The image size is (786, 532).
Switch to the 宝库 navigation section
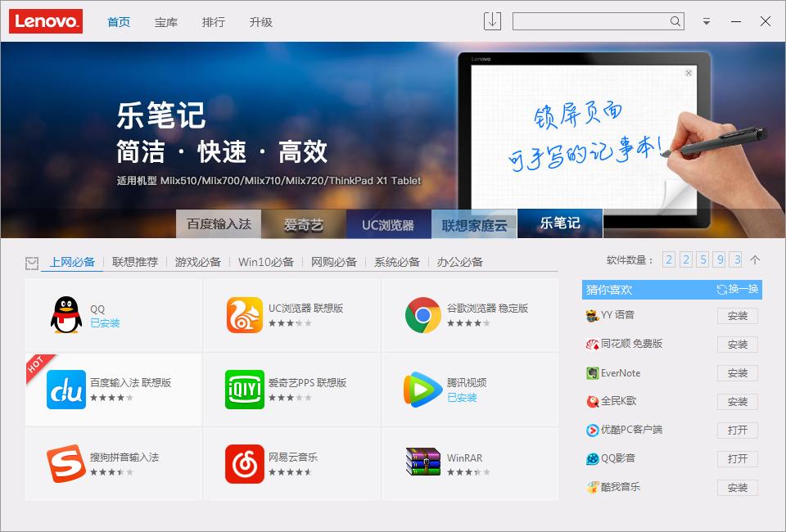pyautogui.click(x=166, y=22)
